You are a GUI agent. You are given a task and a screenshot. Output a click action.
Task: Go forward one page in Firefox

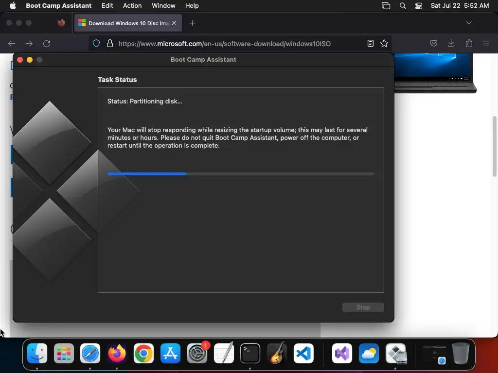point(29,43)
